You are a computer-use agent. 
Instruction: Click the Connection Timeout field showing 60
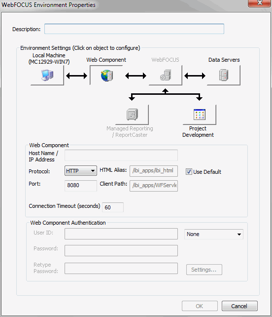click(x=113, y=207)
